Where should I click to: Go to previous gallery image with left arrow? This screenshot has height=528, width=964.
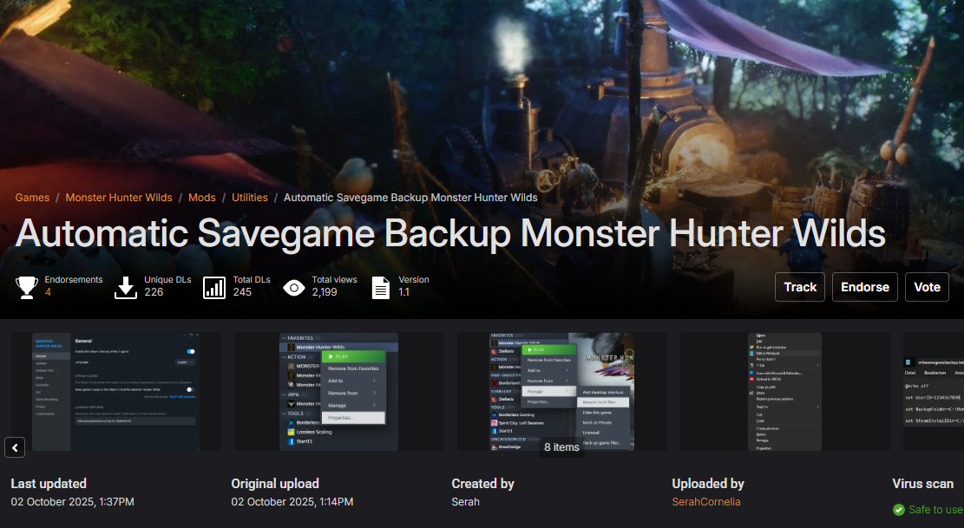tap(15, 447)
